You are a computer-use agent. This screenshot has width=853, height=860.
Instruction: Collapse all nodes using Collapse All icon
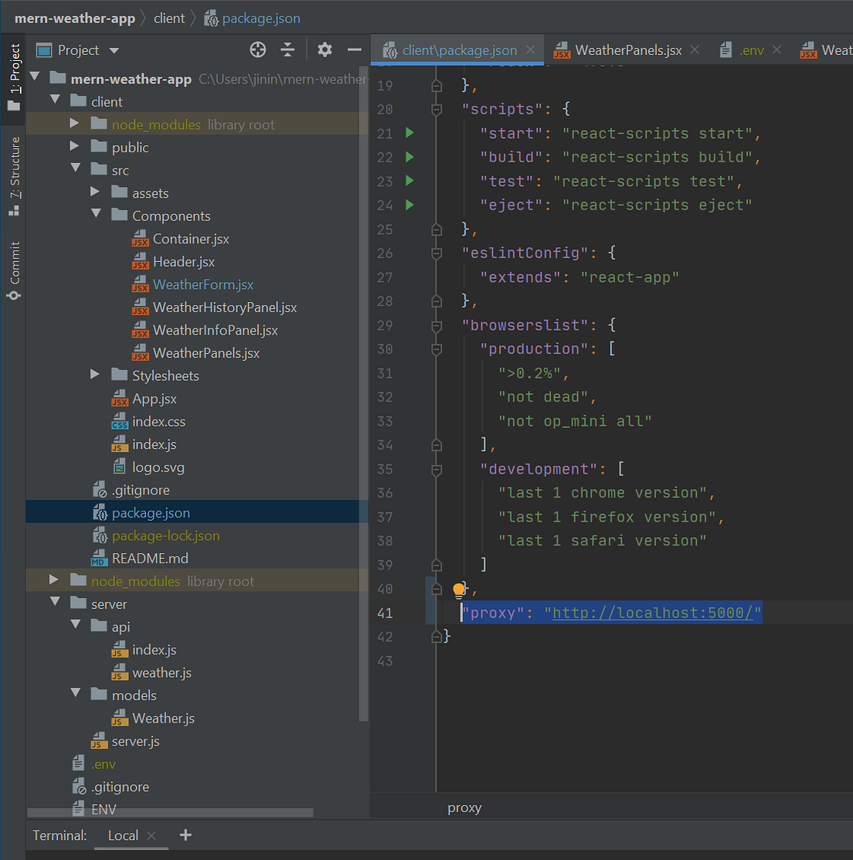(287, 49)
